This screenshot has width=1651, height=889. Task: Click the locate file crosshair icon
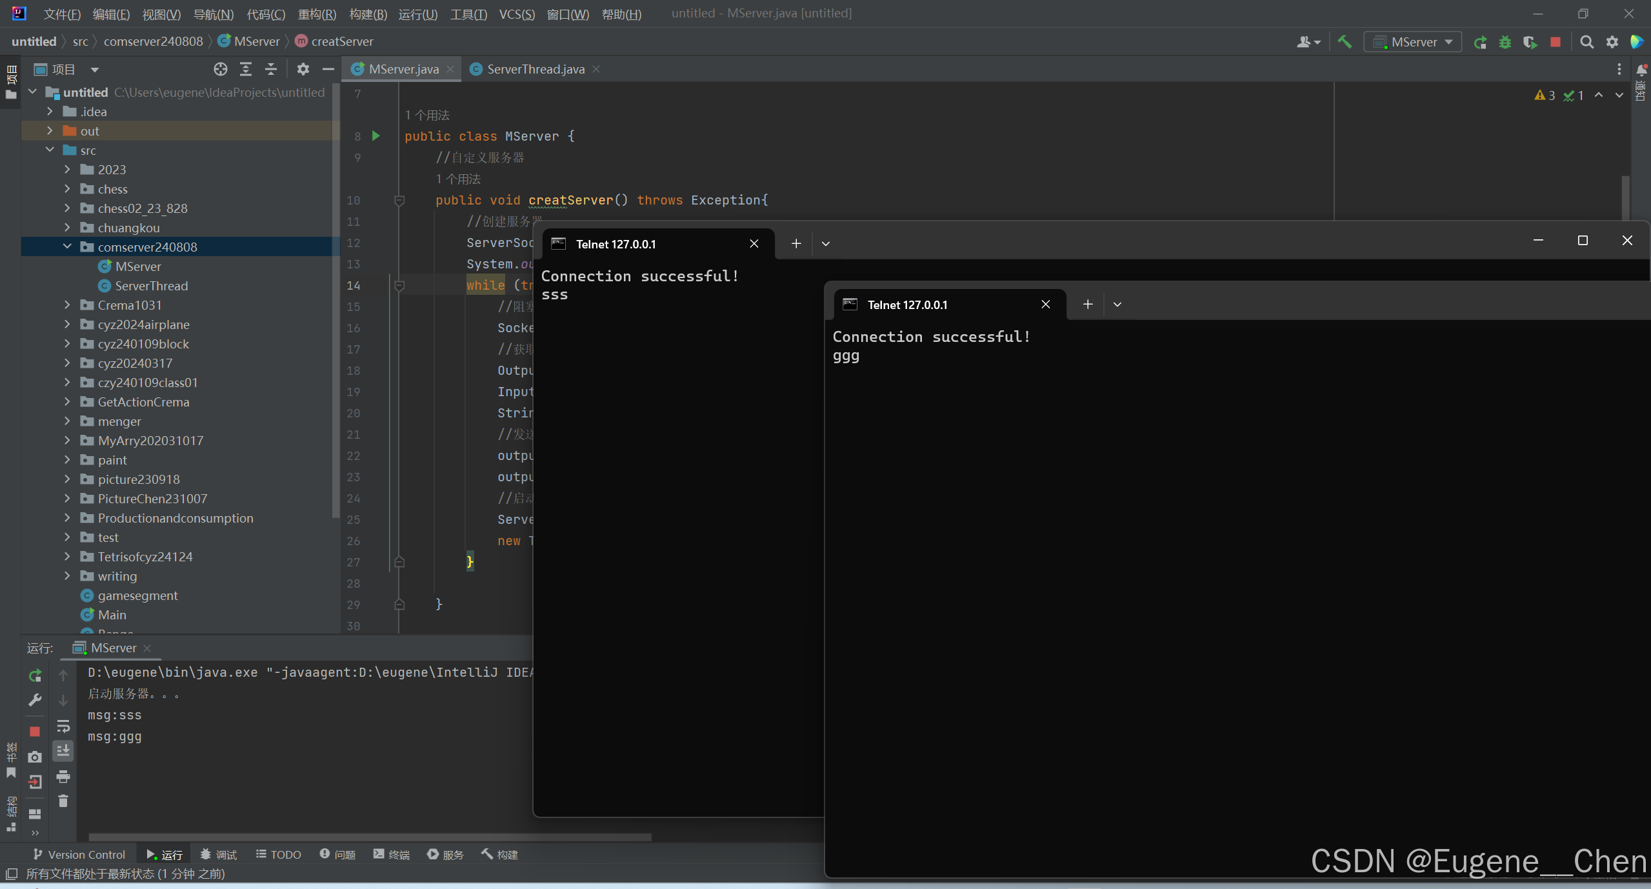pyautogui.click(x=221, y=69)
